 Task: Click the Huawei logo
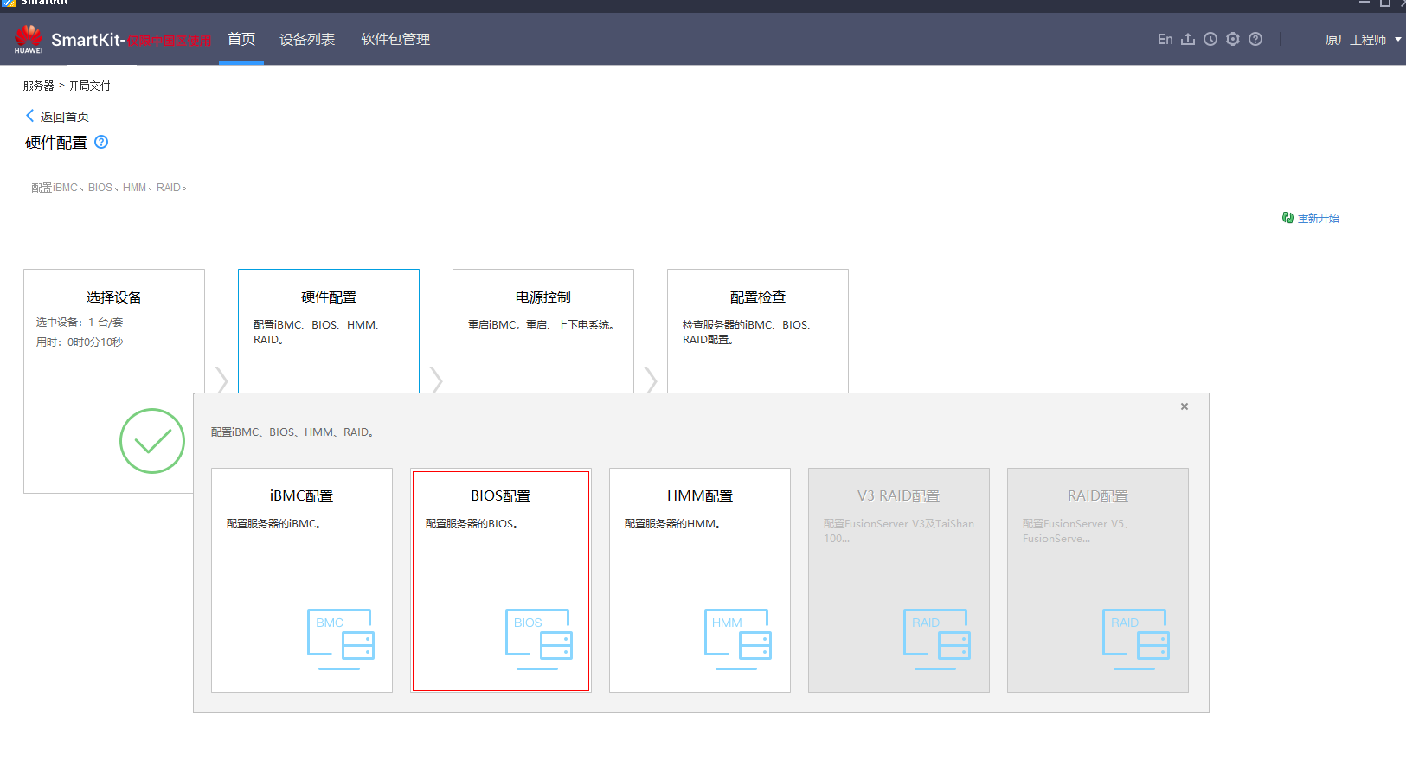coord(29,39)
